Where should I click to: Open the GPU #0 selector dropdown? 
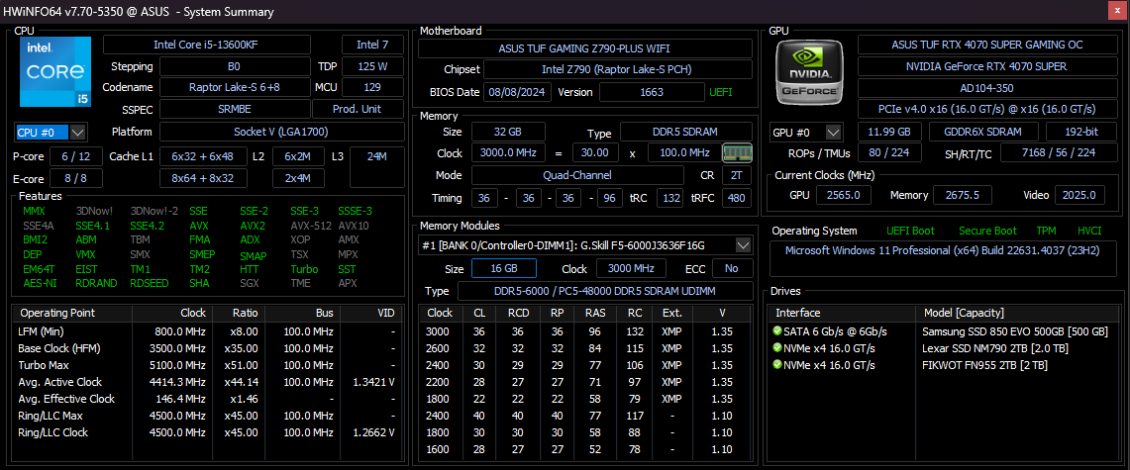tap(833, 133)
